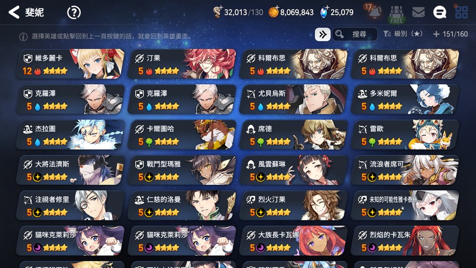Expand hero inventory with plus 151/160
Image resolution: width=476 pixels, height=268 pixels.
click(450, 34)
